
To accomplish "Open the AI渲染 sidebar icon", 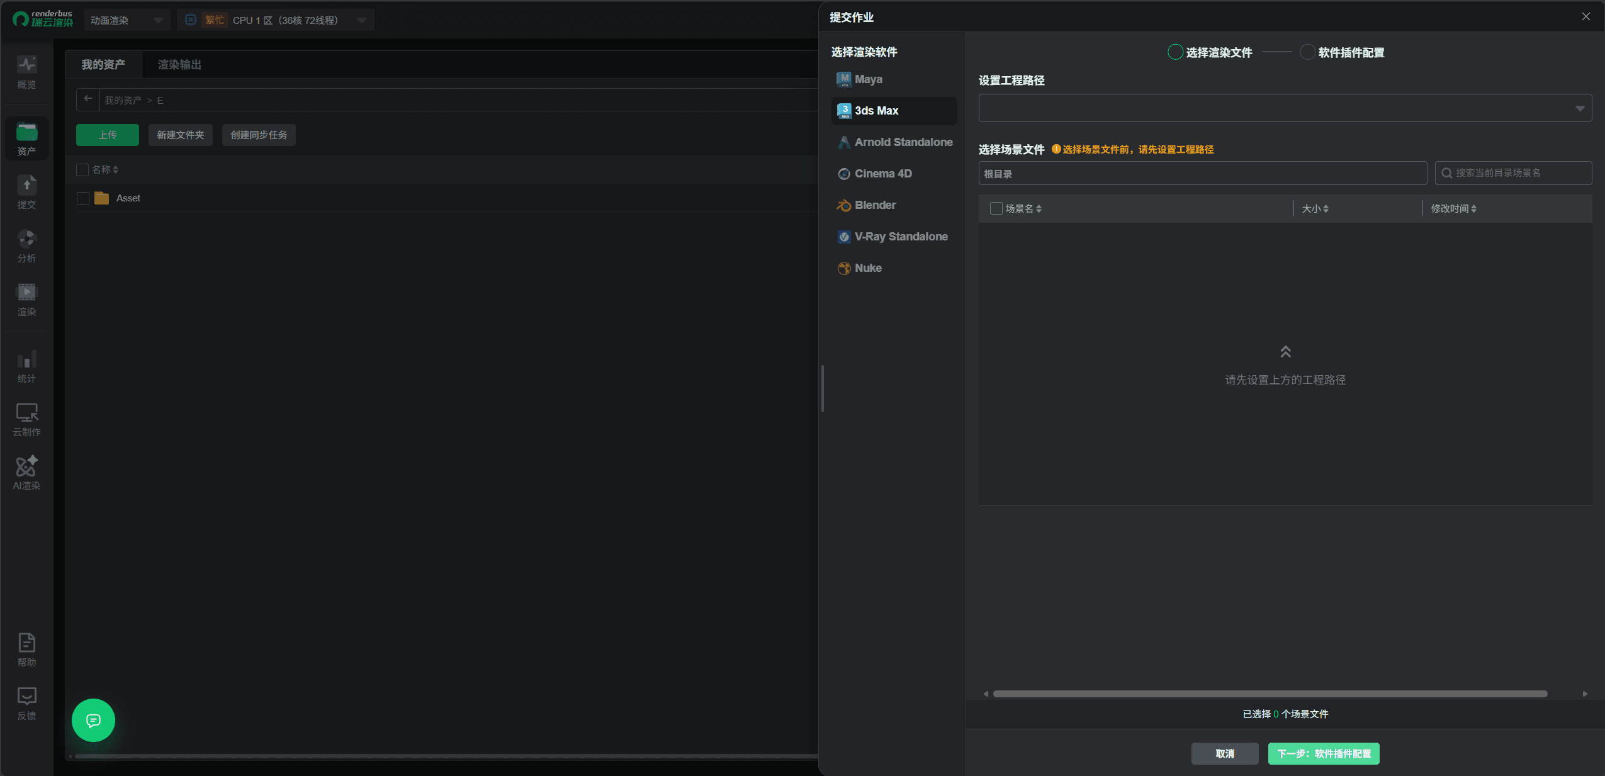I will [x=26, y=473].
